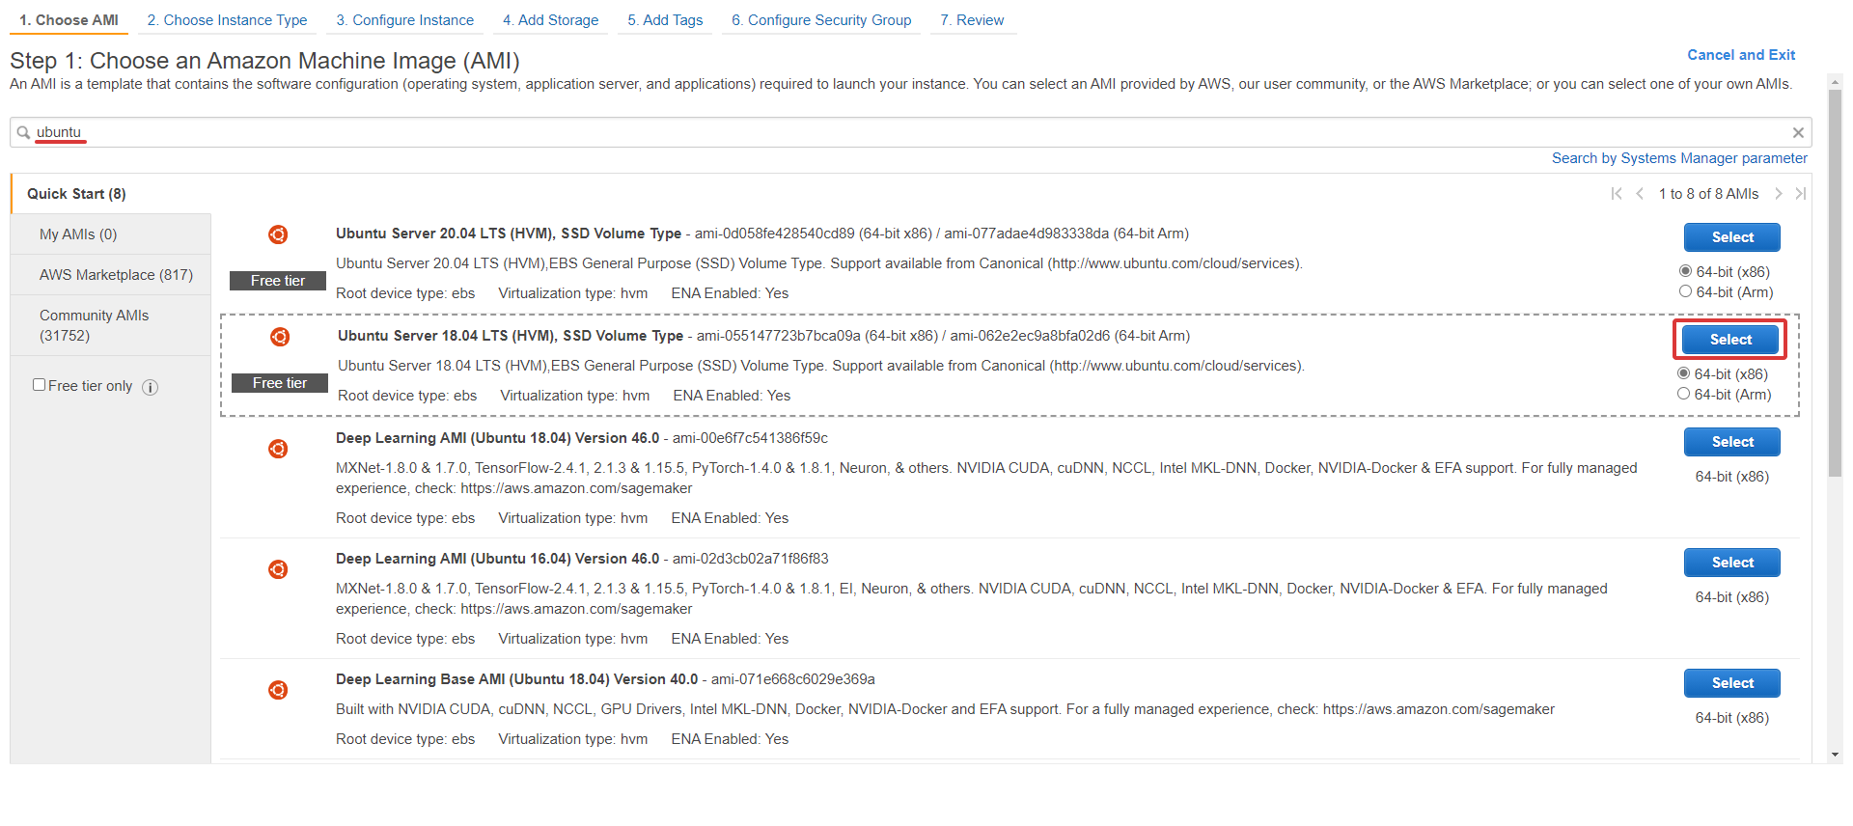This screenshot has width=1853, height=826.
Task: Click Ubuntu logo for Server 18.04 LTS
Action: pos(280,337)
